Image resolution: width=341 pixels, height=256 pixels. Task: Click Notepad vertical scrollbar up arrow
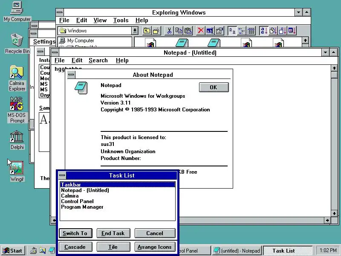click(334, 68)
